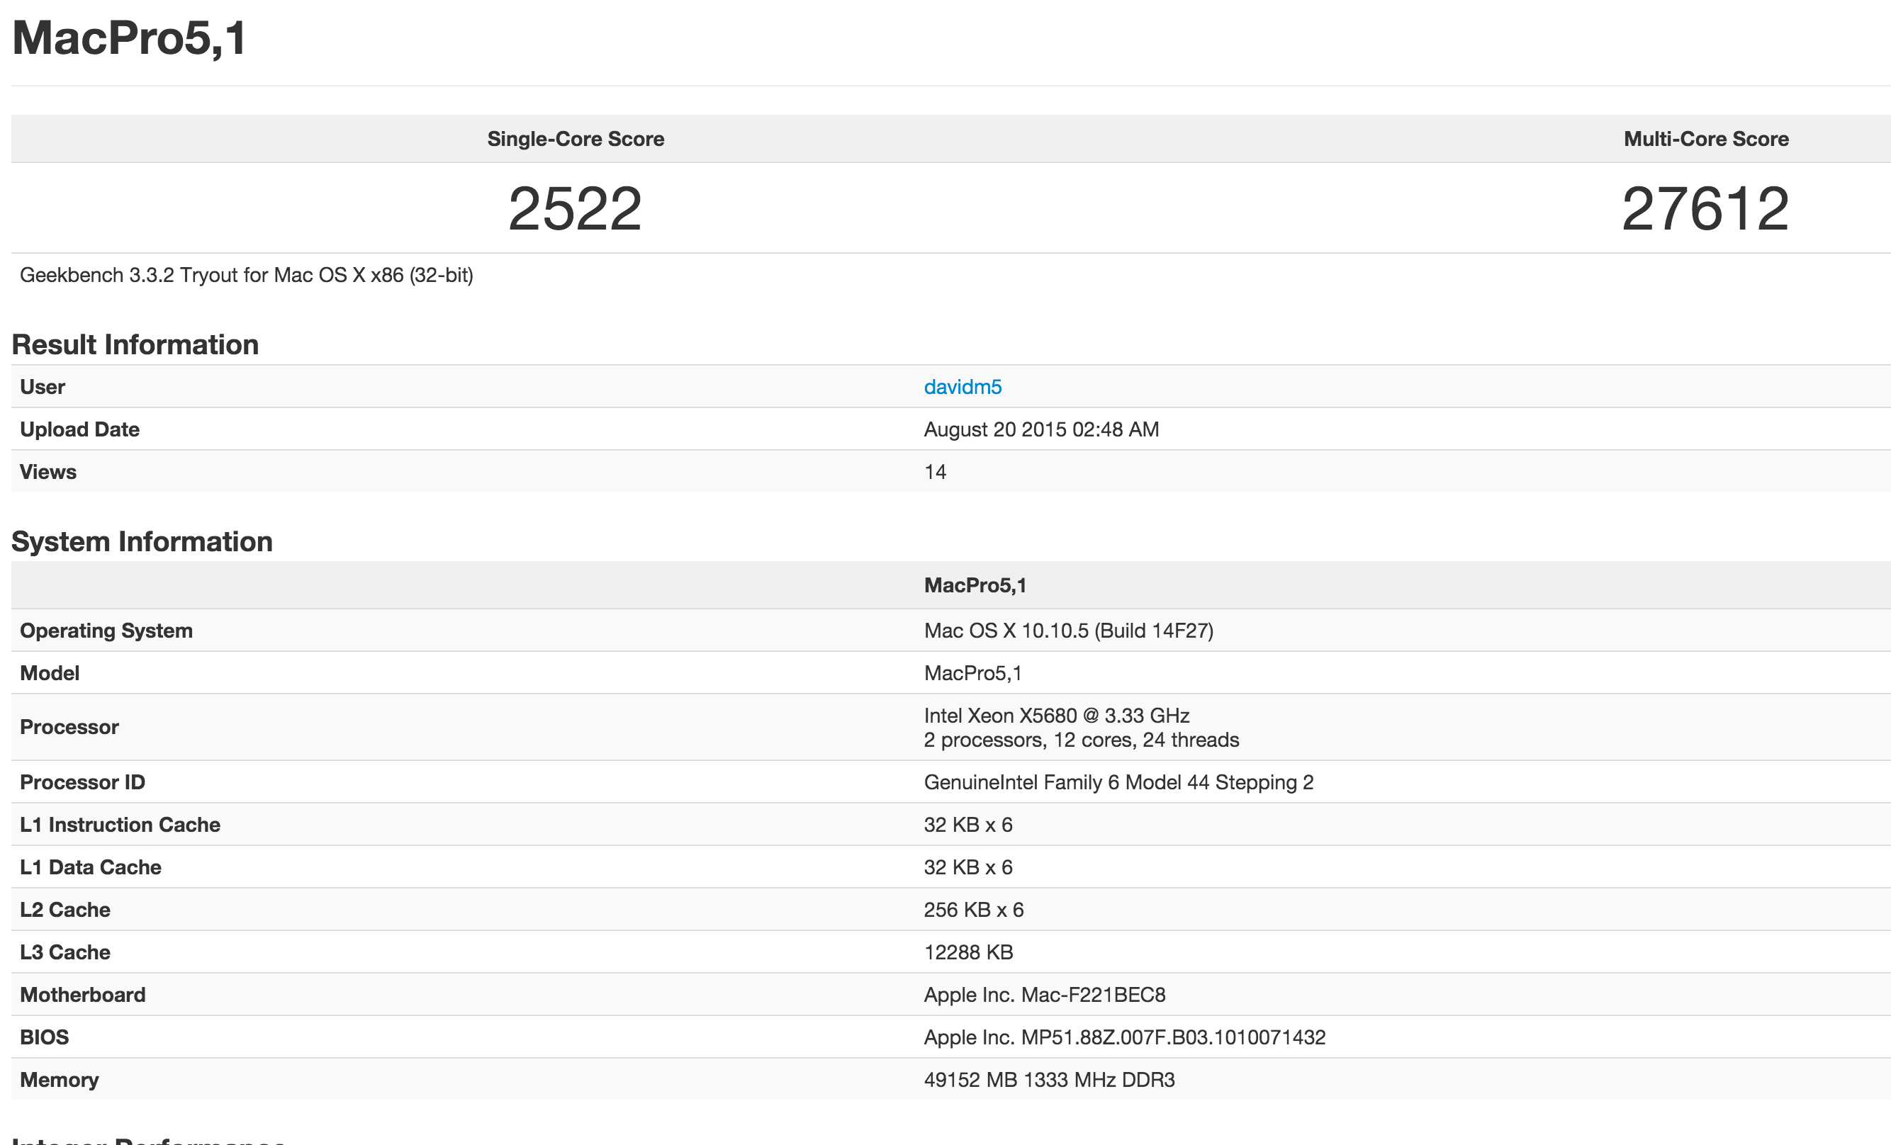Click the Intel Xeon X5680 processor text
1891x1145 pixels.
1056,716
